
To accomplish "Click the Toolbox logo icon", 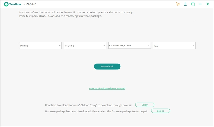I will (x=6, y=5).
